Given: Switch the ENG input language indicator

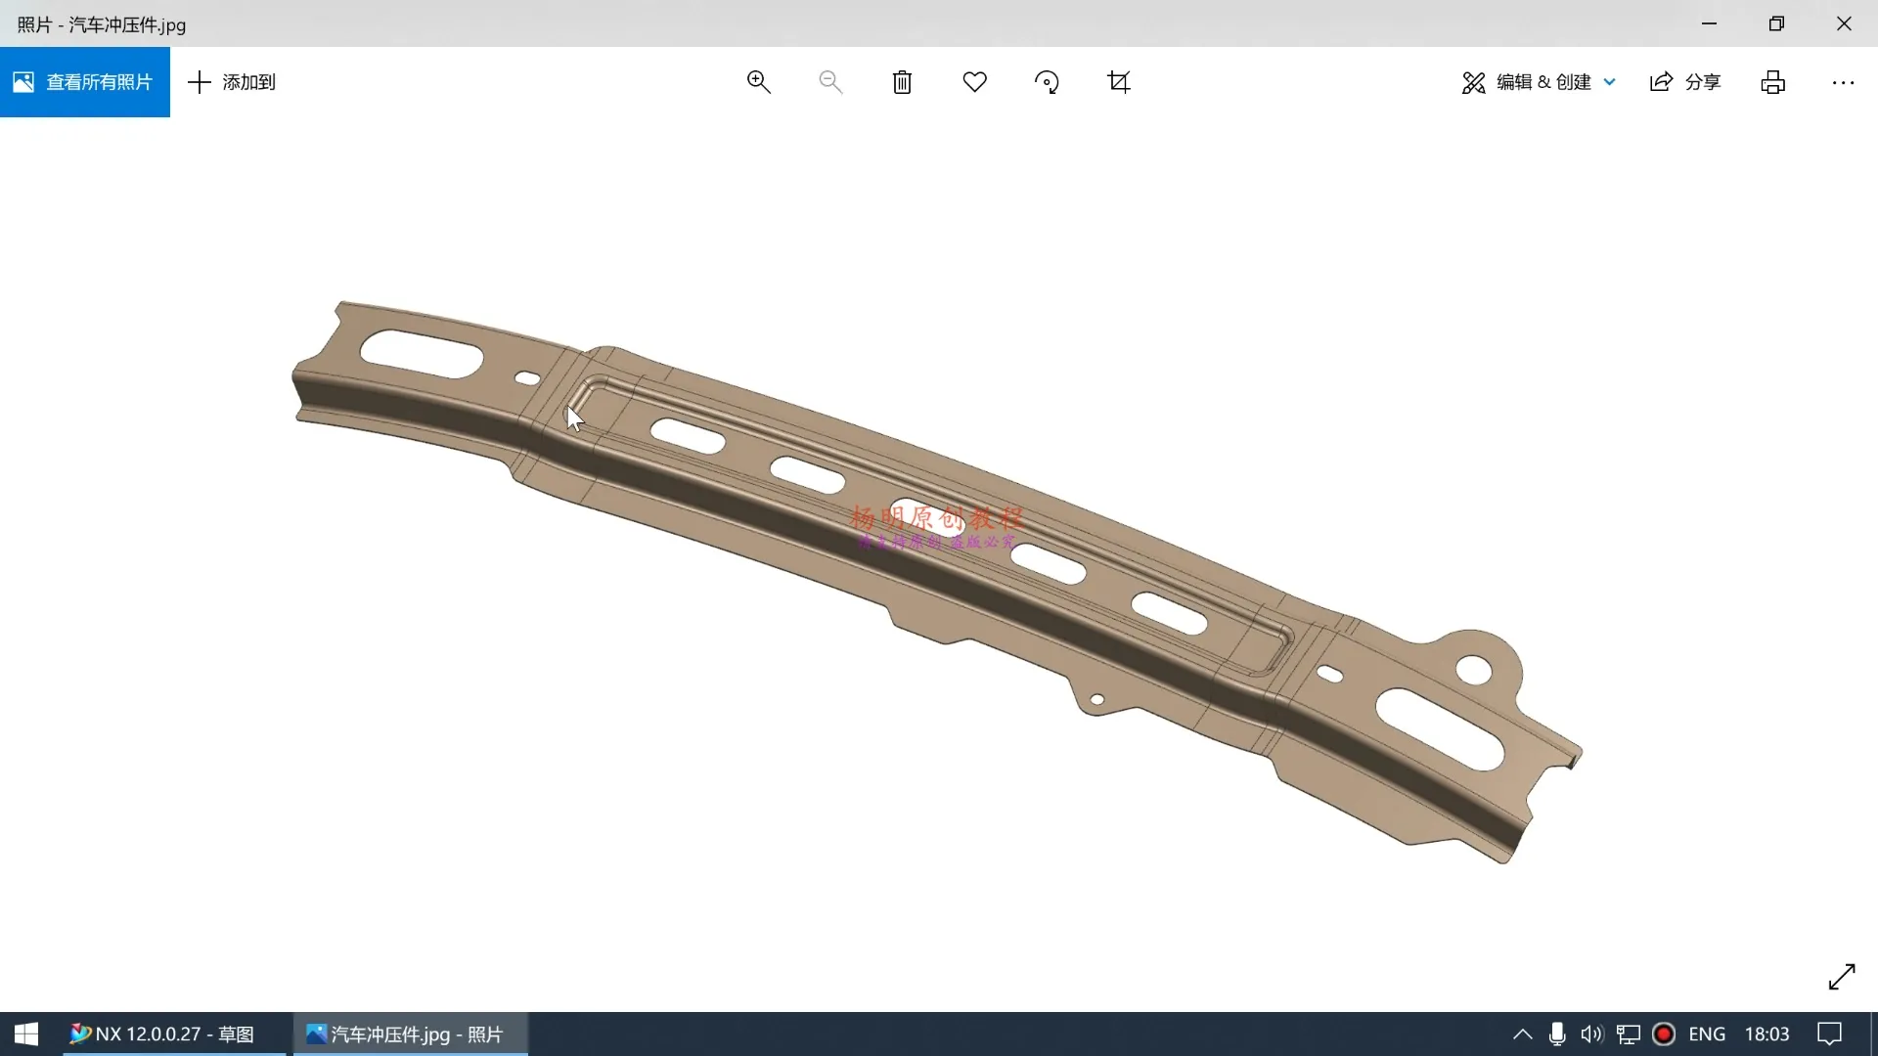Looking at the screenshot, I should [1707, 1034].
